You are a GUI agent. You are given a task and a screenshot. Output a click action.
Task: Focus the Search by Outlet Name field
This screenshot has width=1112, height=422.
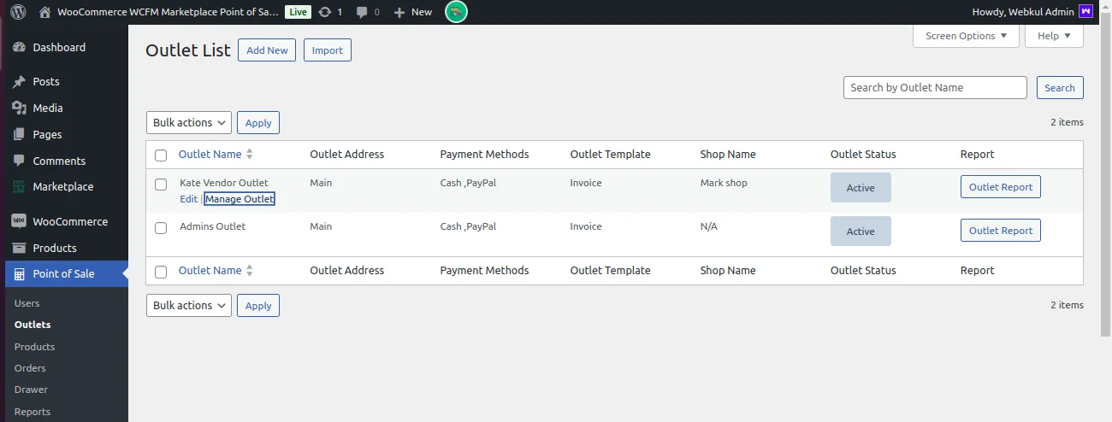pyautogui.click(x=935, y=88)
